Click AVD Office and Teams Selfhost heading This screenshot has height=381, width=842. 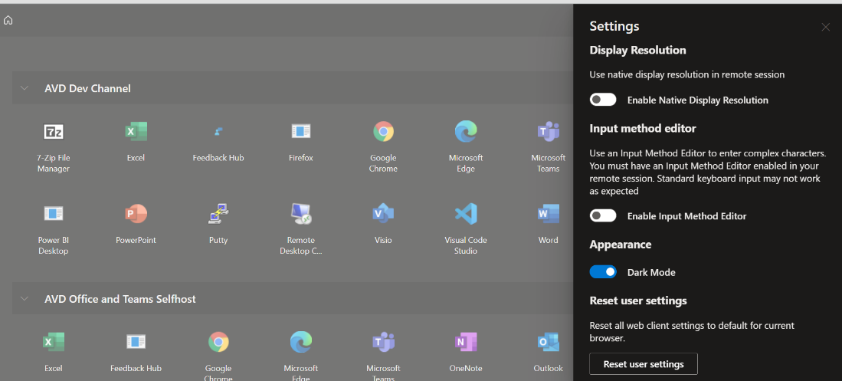tap(120, 299)
